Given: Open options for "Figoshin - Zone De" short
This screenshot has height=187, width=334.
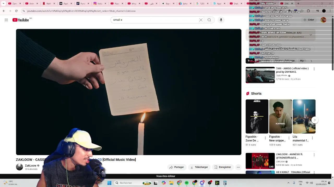Looking at the screenshot, I should point(265,138).
